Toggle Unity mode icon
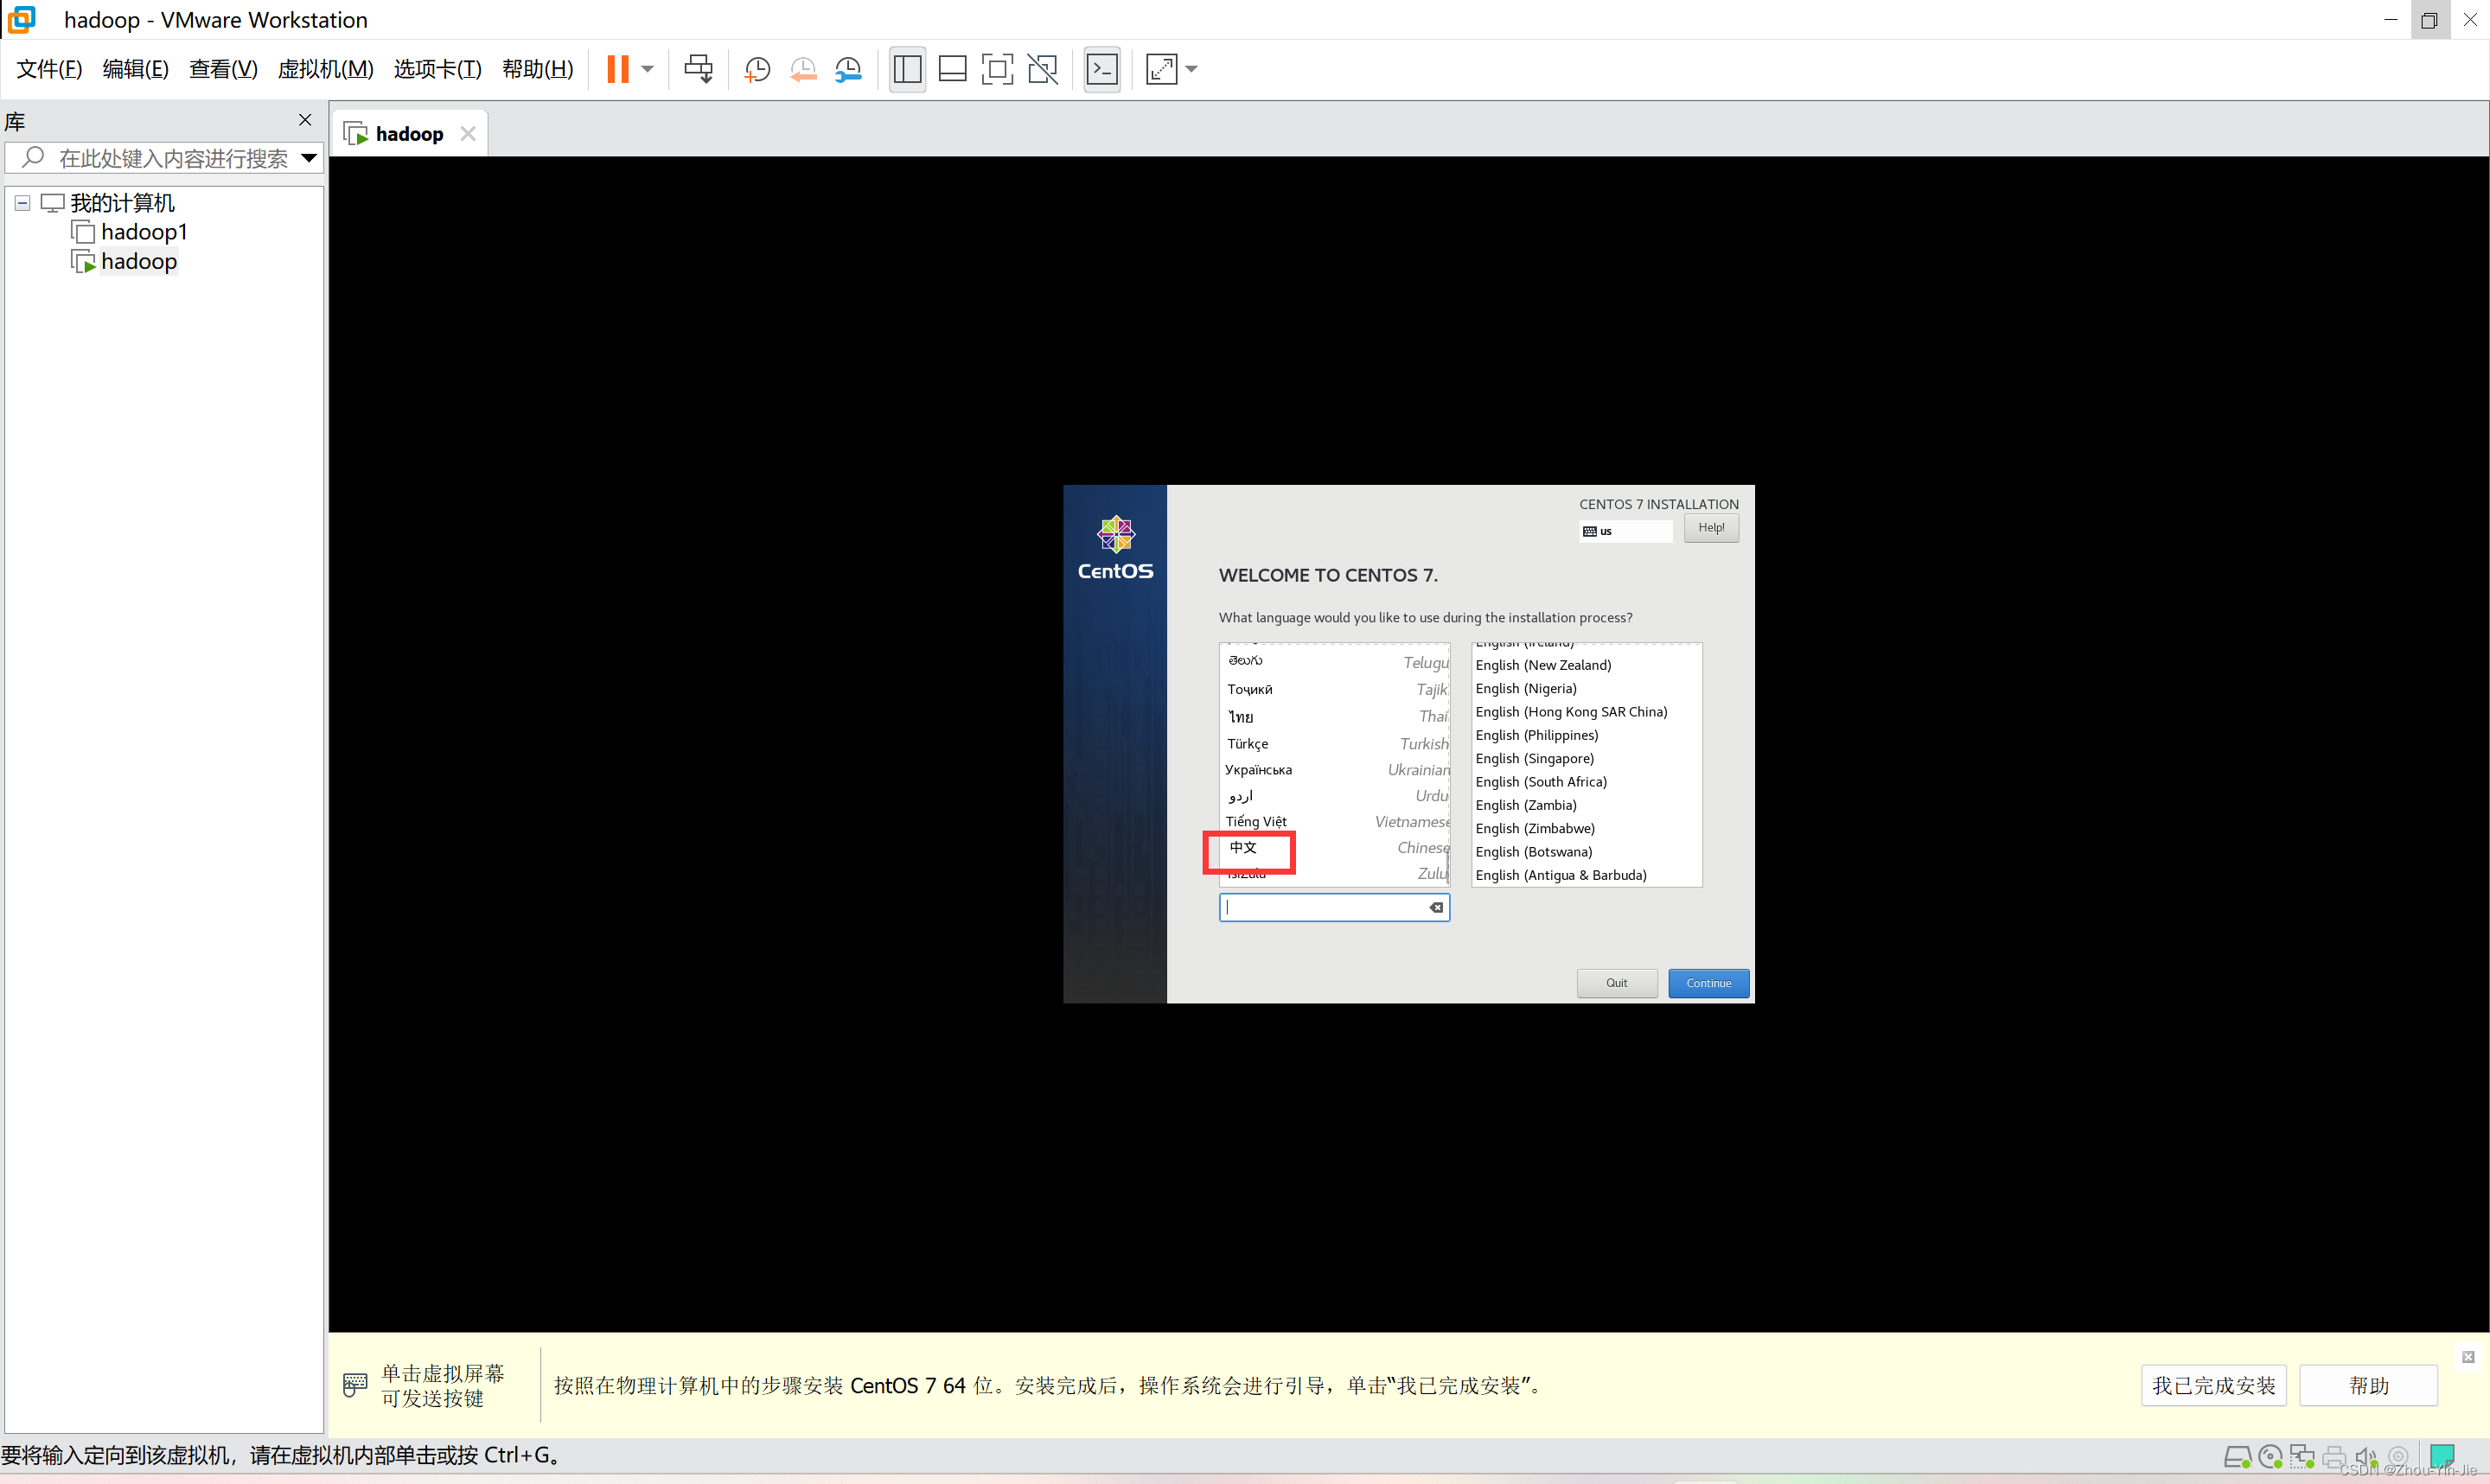2490x1484 pixels. (x=1042, y=69)
